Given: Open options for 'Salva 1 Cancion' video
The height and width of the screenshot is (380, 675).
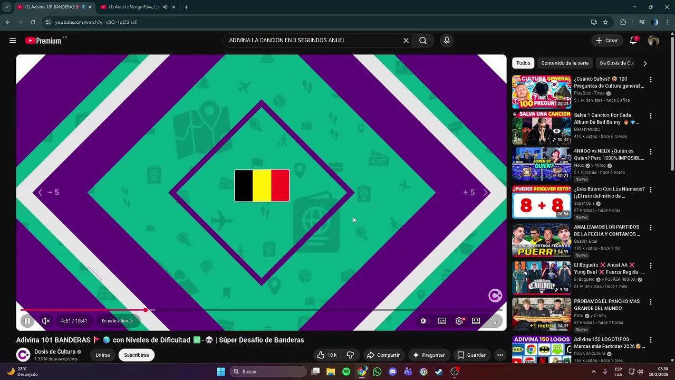Looking at the screenshot, I should tap(650, 116).
